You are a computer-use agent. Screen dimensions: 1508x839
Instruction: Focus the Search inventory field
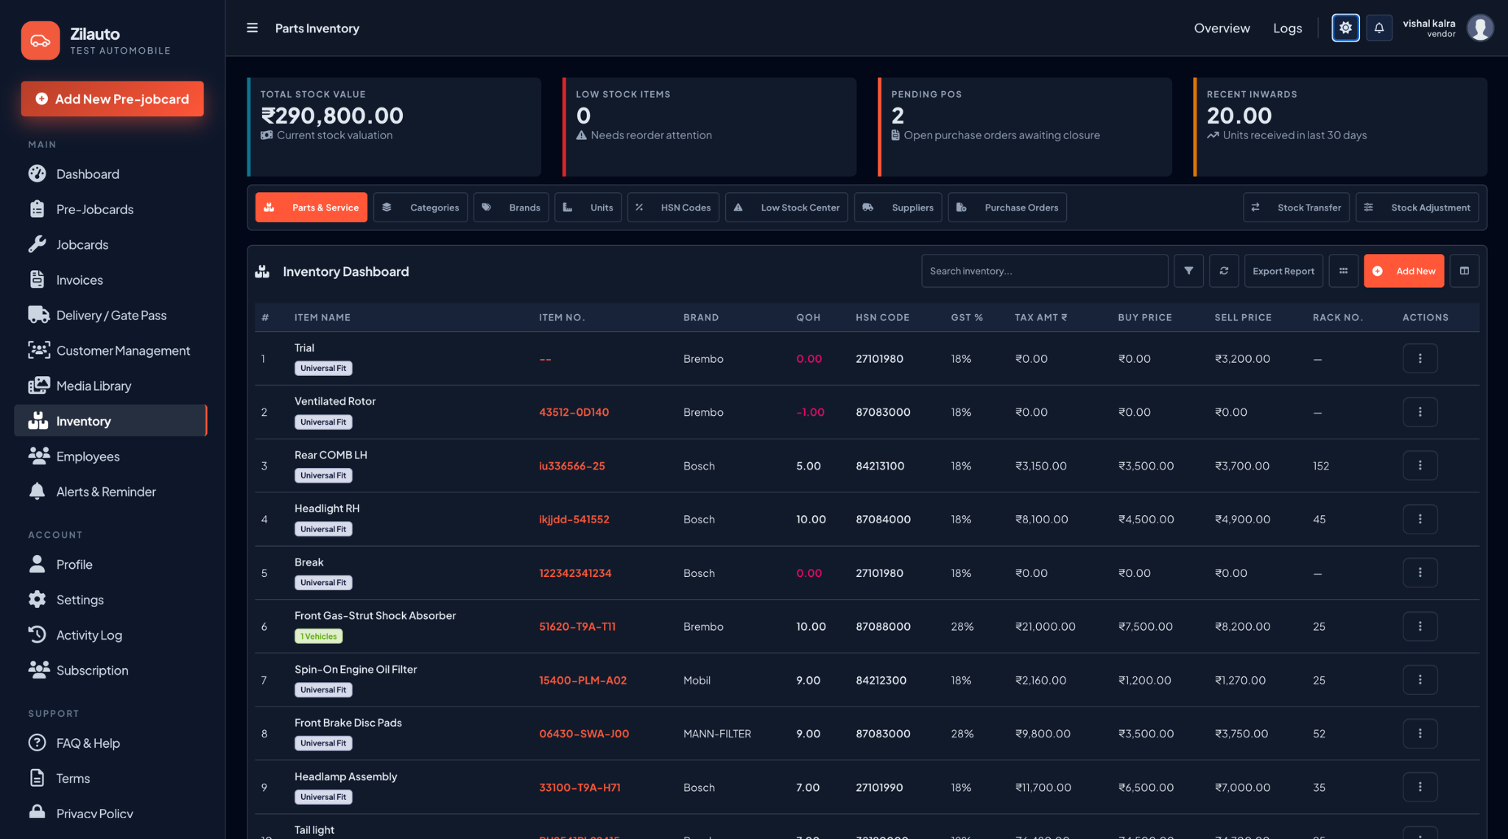pos(1044,271)
